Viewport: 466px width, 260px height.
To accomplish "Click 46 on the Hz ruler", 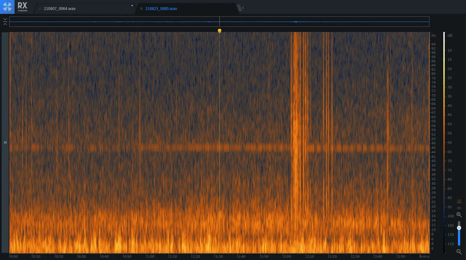I will click(x=433, y=148).
